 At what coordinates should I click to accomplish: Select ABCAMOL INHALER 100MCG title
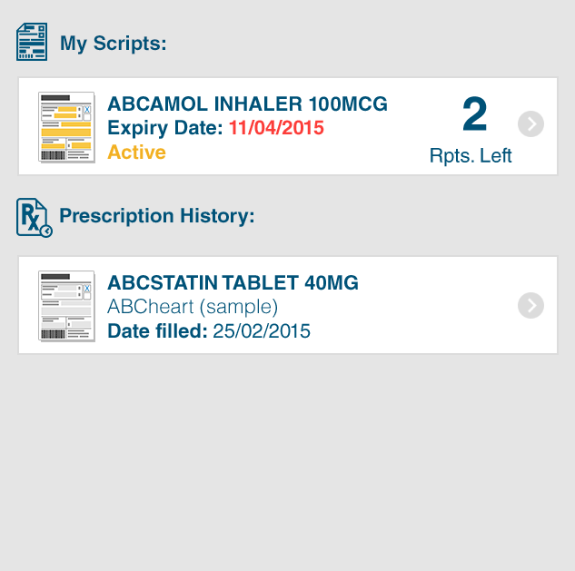pos(247,103)
